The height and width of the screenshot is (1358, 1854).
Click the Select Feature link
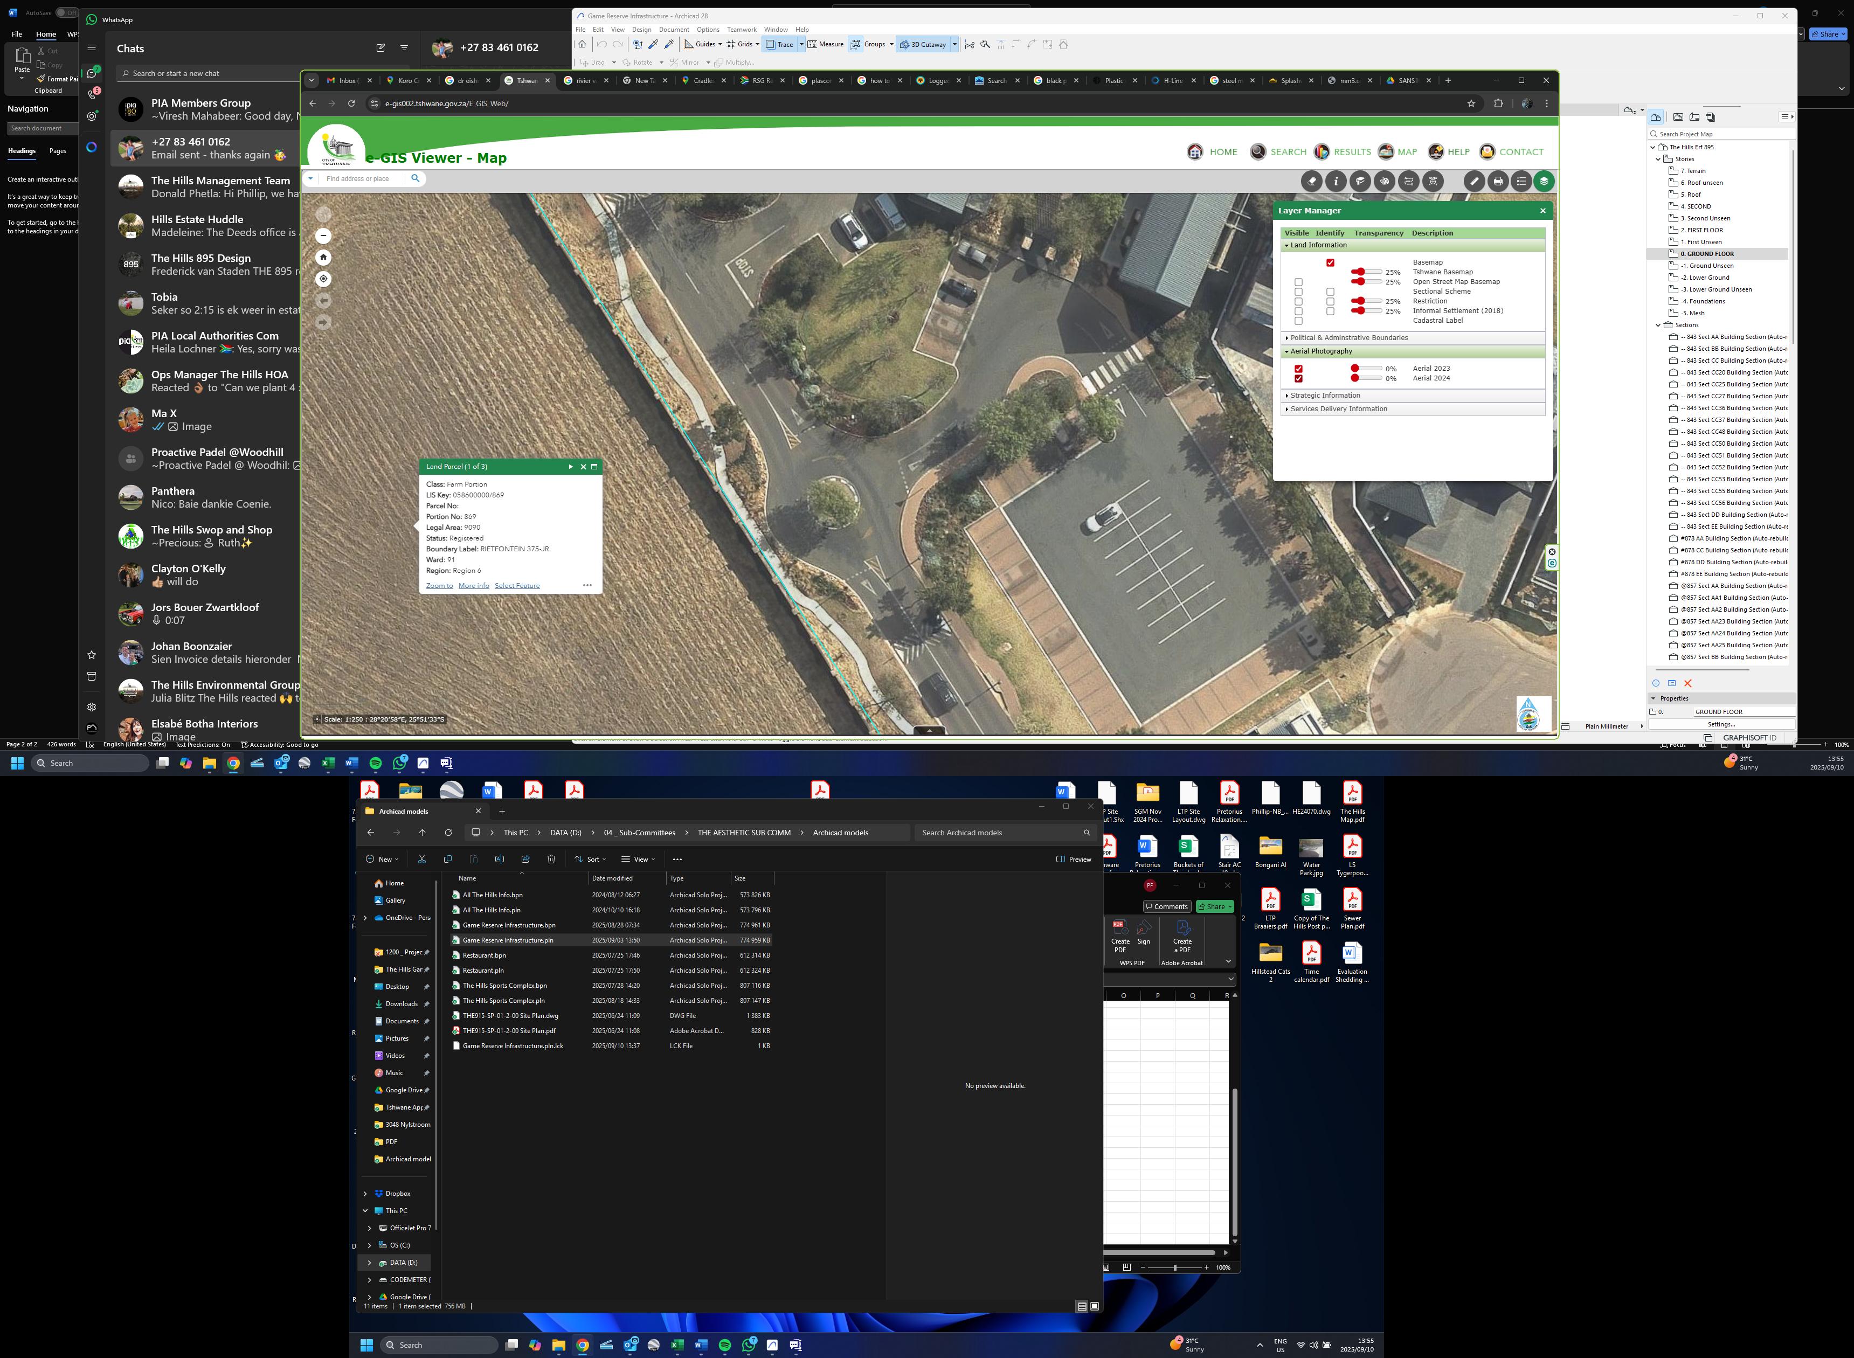tap(516, 586)
